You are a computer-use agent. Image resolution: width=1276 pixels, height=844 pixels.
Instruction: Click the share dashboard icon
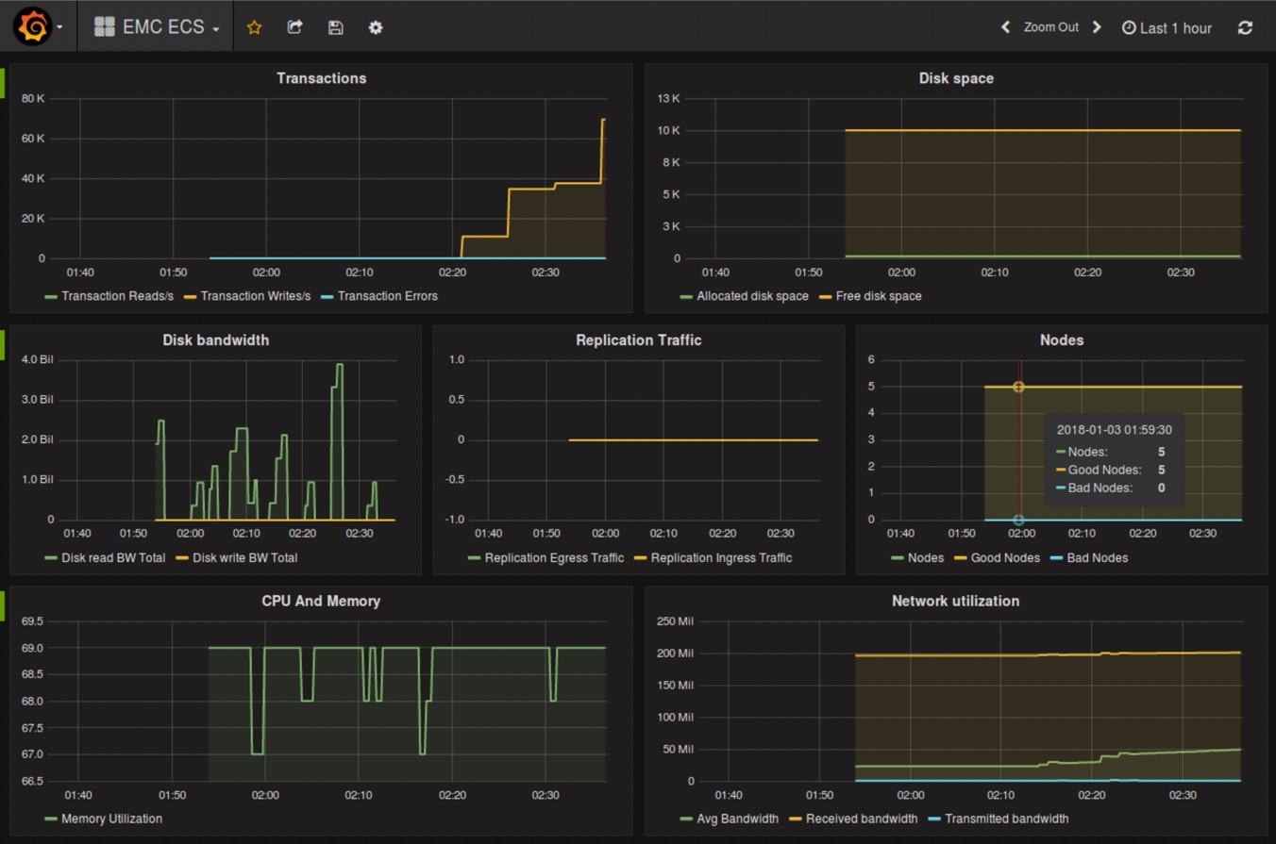pos(294,27)
